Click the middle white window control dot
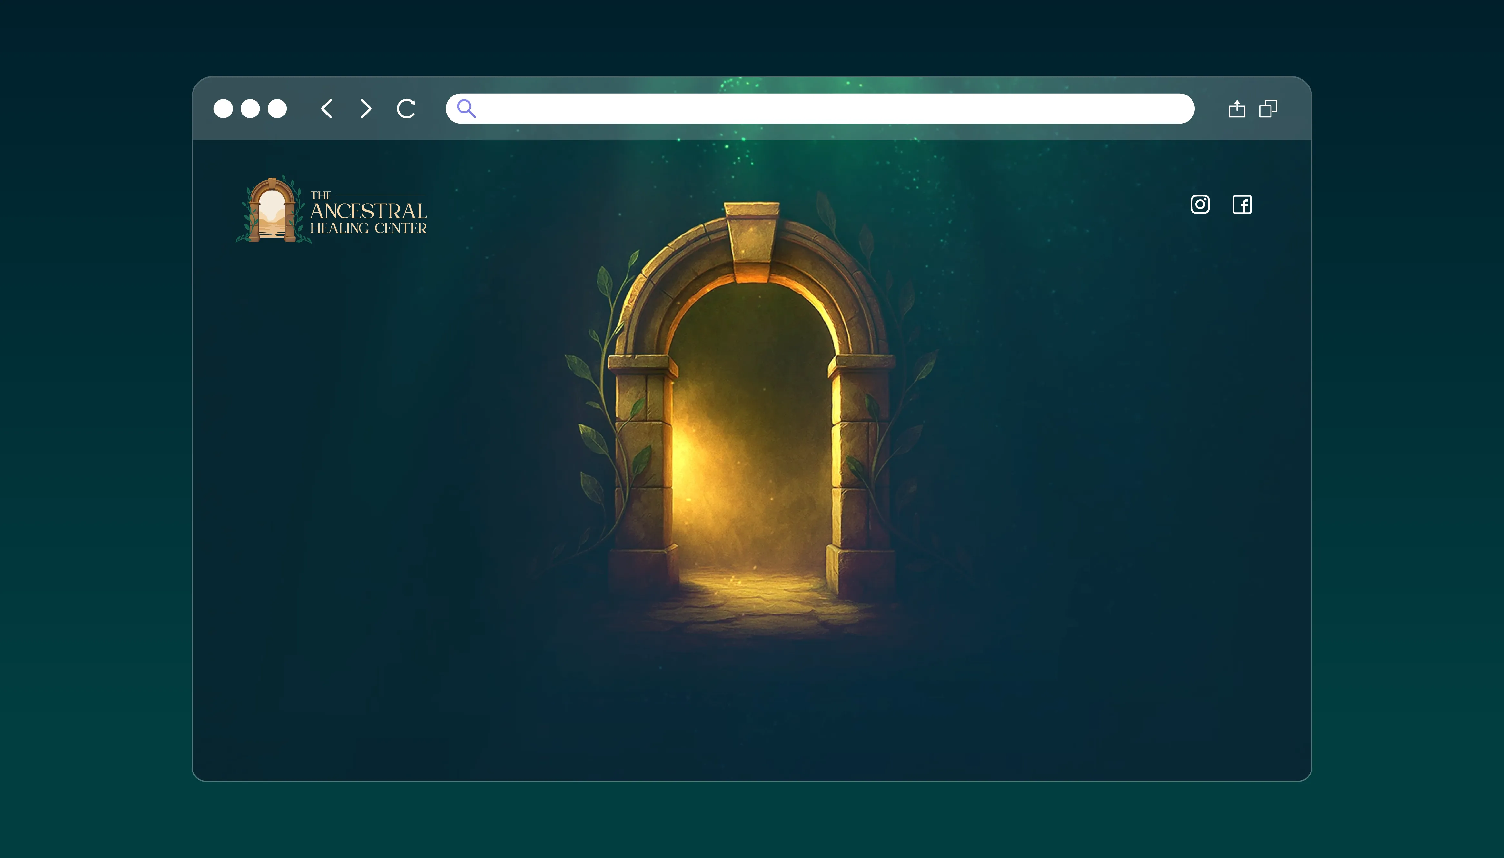Screen dimensions: 1504x858 (x=250, y=108)
